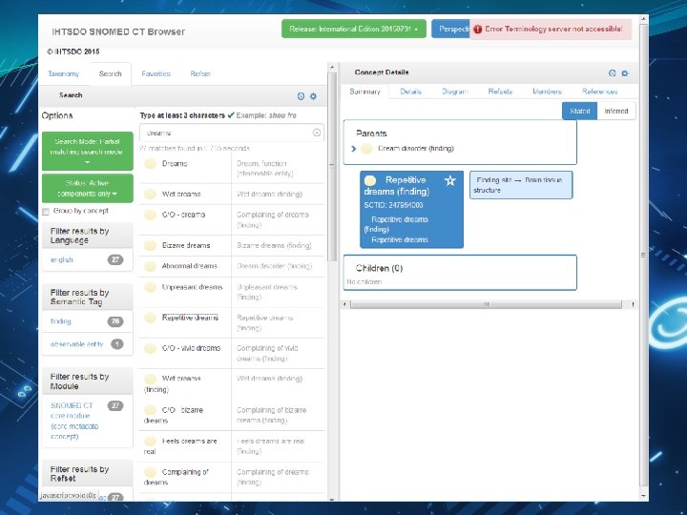Open the Release International Edition dropdown
The image size is (687, 515).
click(x=354, y=29)
